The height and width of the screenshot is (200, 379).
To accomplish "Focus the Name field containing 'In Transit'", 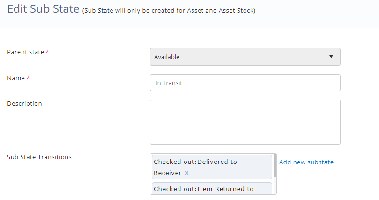I will (x=245, y=83).
